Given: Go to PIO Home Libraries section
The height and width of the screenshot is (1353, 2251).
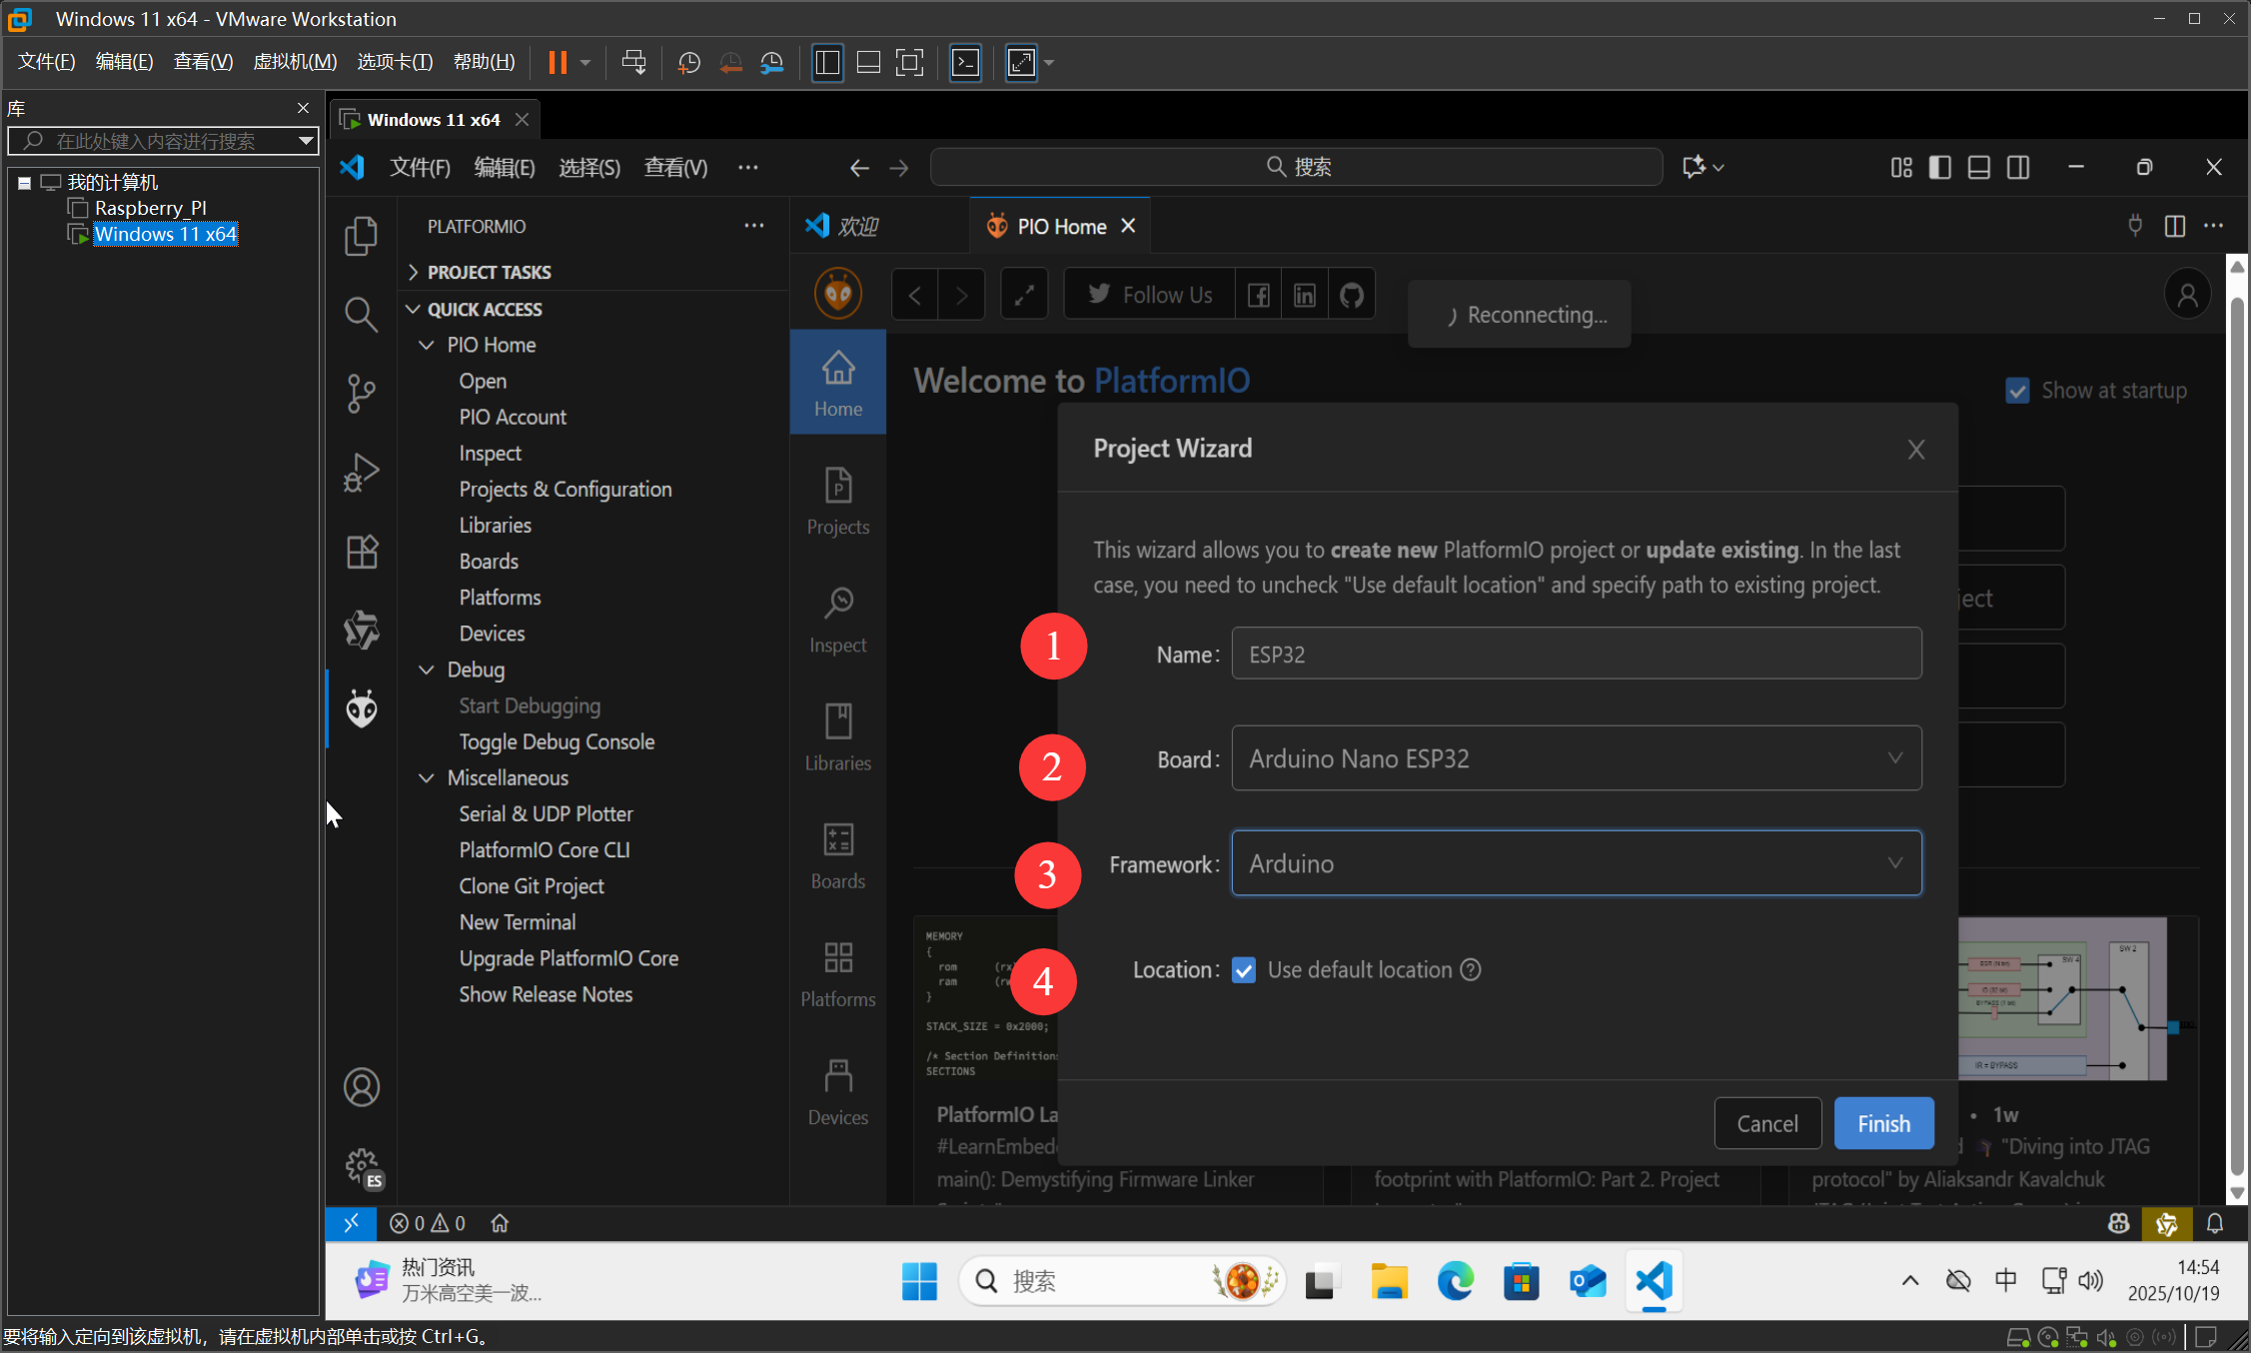Looking at the screenshot, I should point(837,737).
